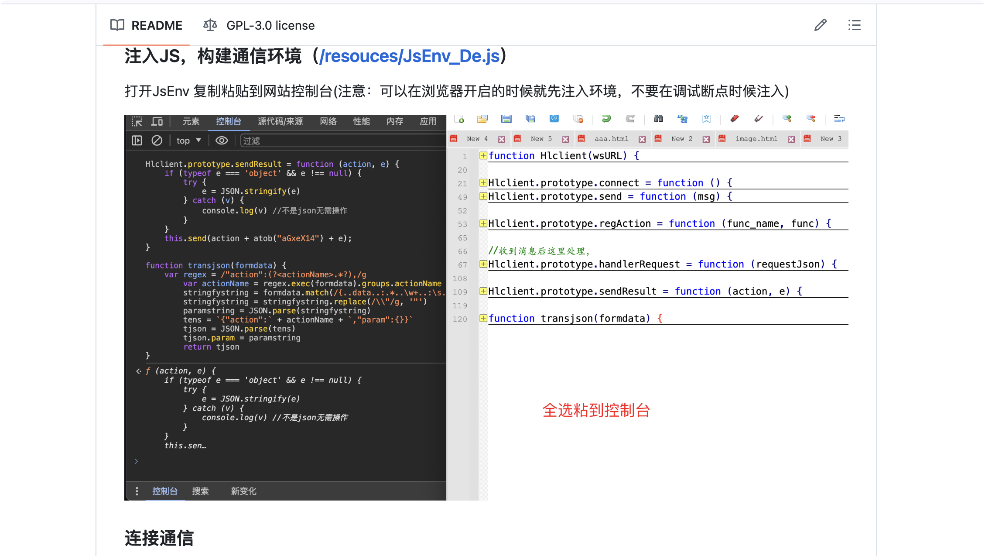Click the edit README pencil icon
The image size is (985, 556).
[820, 25]
